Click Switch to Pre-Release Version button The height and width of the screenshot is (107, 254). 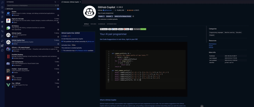[123, 16]
